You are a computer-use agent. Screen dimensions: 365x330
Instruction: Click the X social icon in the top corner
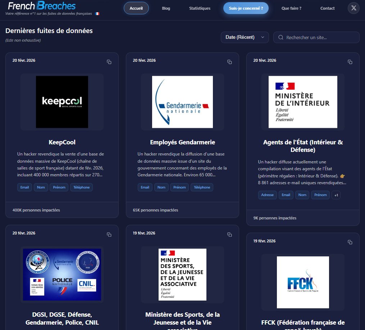pos(353,8)
